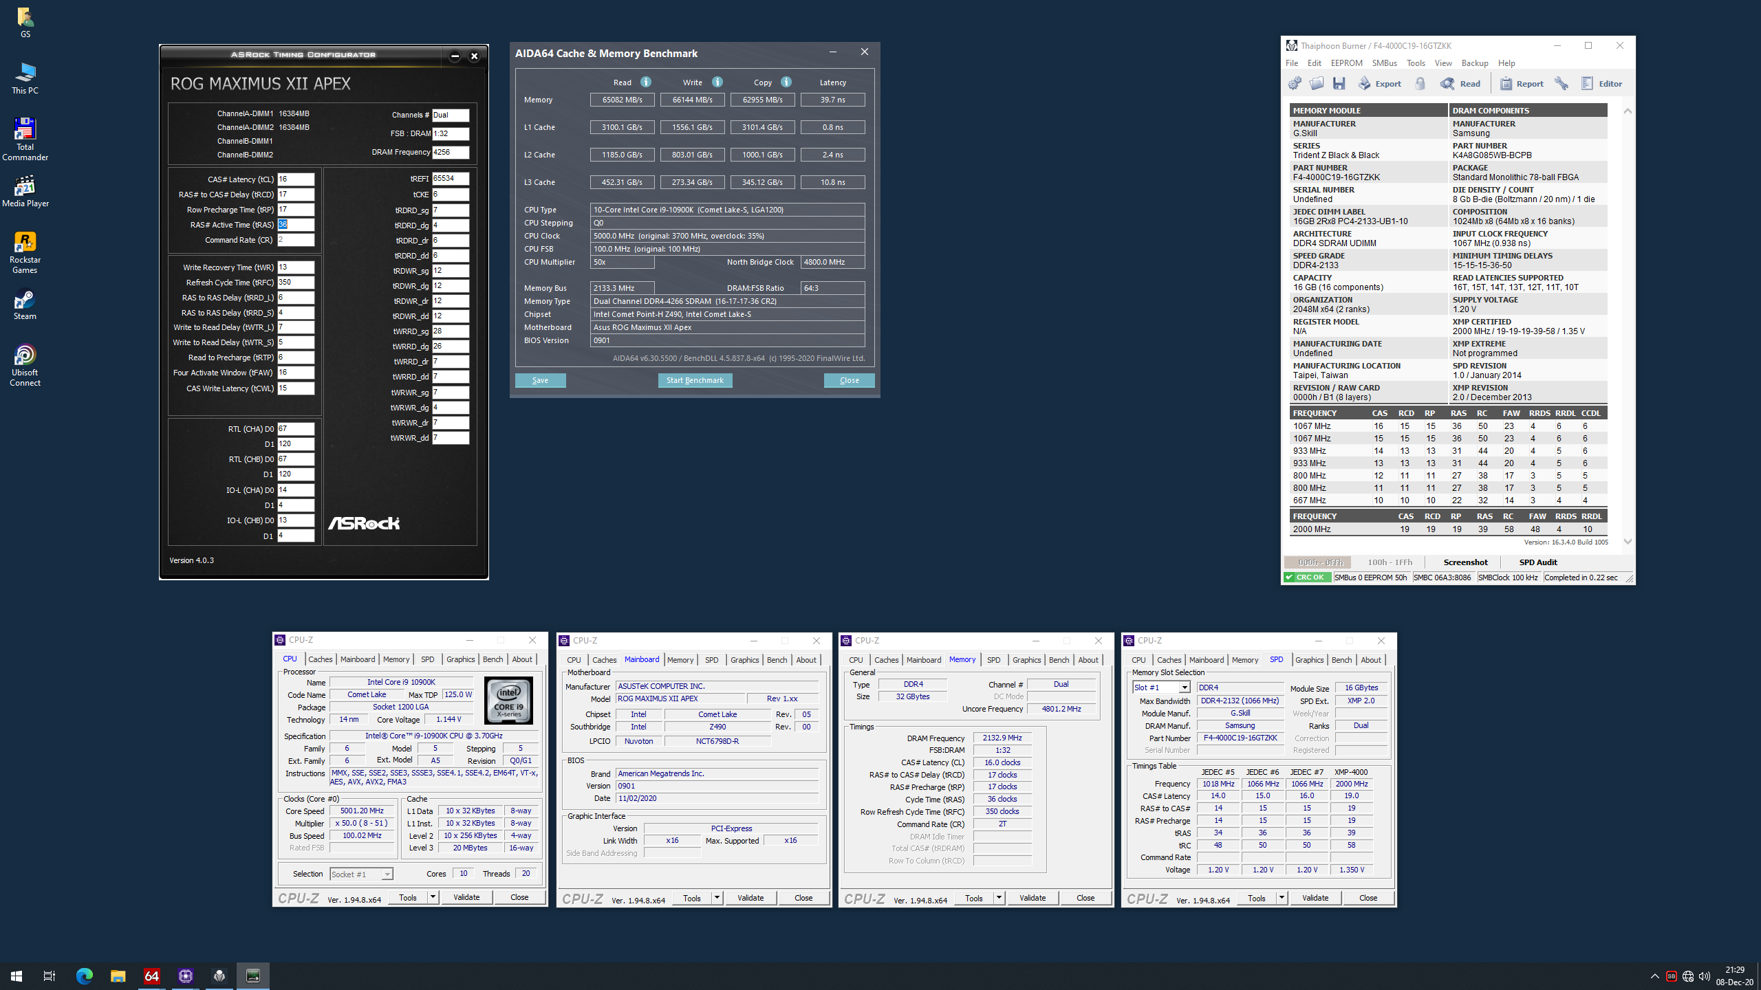Click the open folder icon in Thaiphoon Burner
Screen dimensions: 1761x990
point(1317,83)
